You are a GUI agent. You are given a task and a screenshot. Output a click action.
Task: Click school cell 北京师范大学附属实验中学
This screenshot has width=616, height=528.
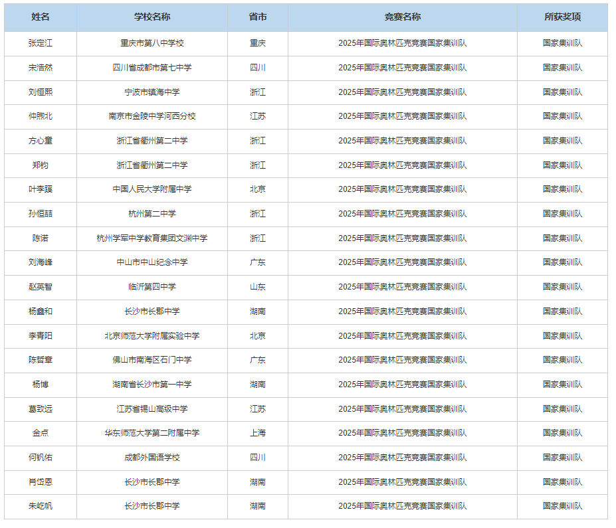click(x=152, y=336)
